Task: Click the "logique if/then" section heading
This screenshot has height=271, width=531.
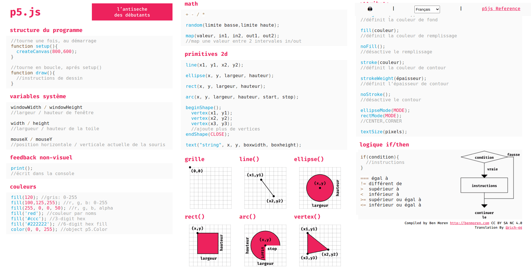Action: 384,145
